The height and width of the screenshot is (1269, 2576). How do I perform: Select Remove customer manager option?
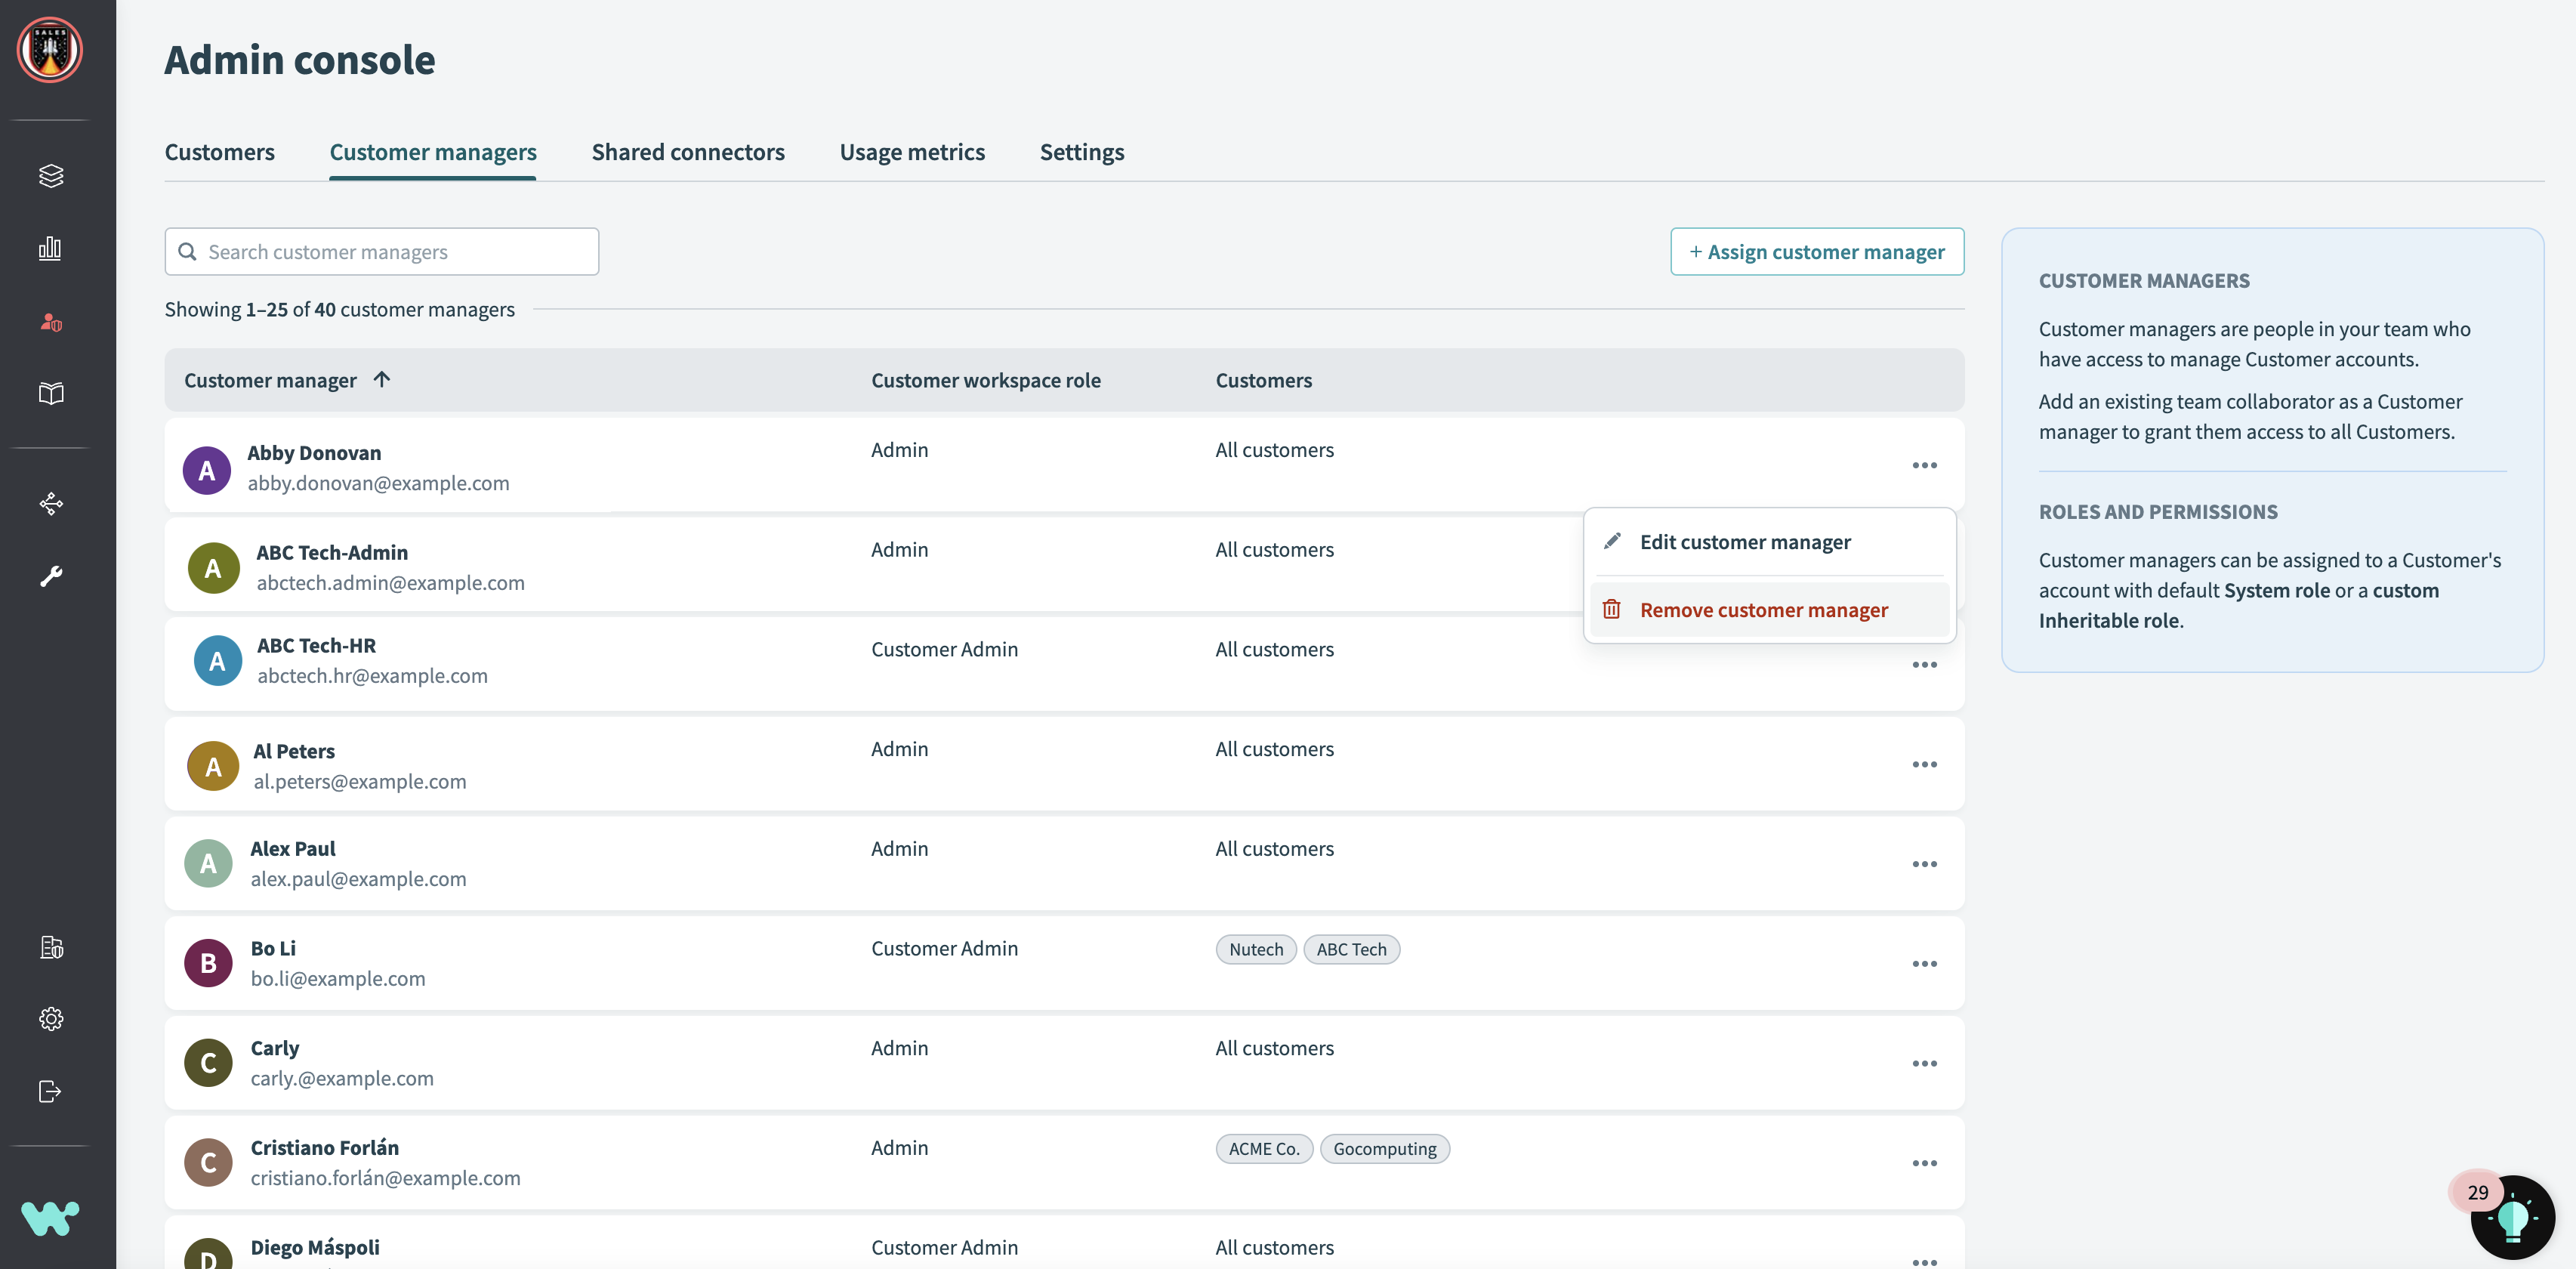click(x=1763, y=610)
